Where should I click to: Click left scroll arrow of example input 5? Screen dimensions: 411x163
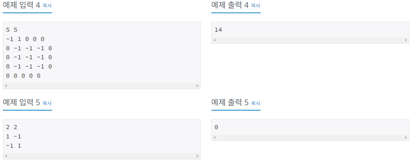tap(6, 156)
